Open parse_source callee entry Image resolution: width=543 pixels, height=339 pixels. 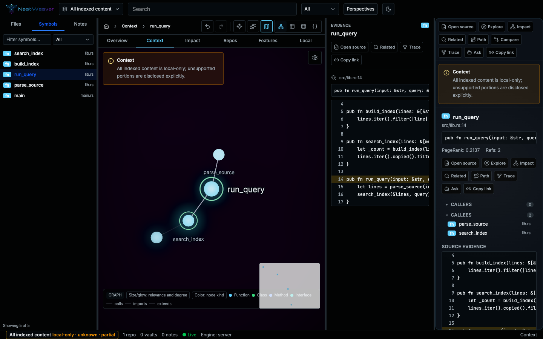[x=489, y=224]
